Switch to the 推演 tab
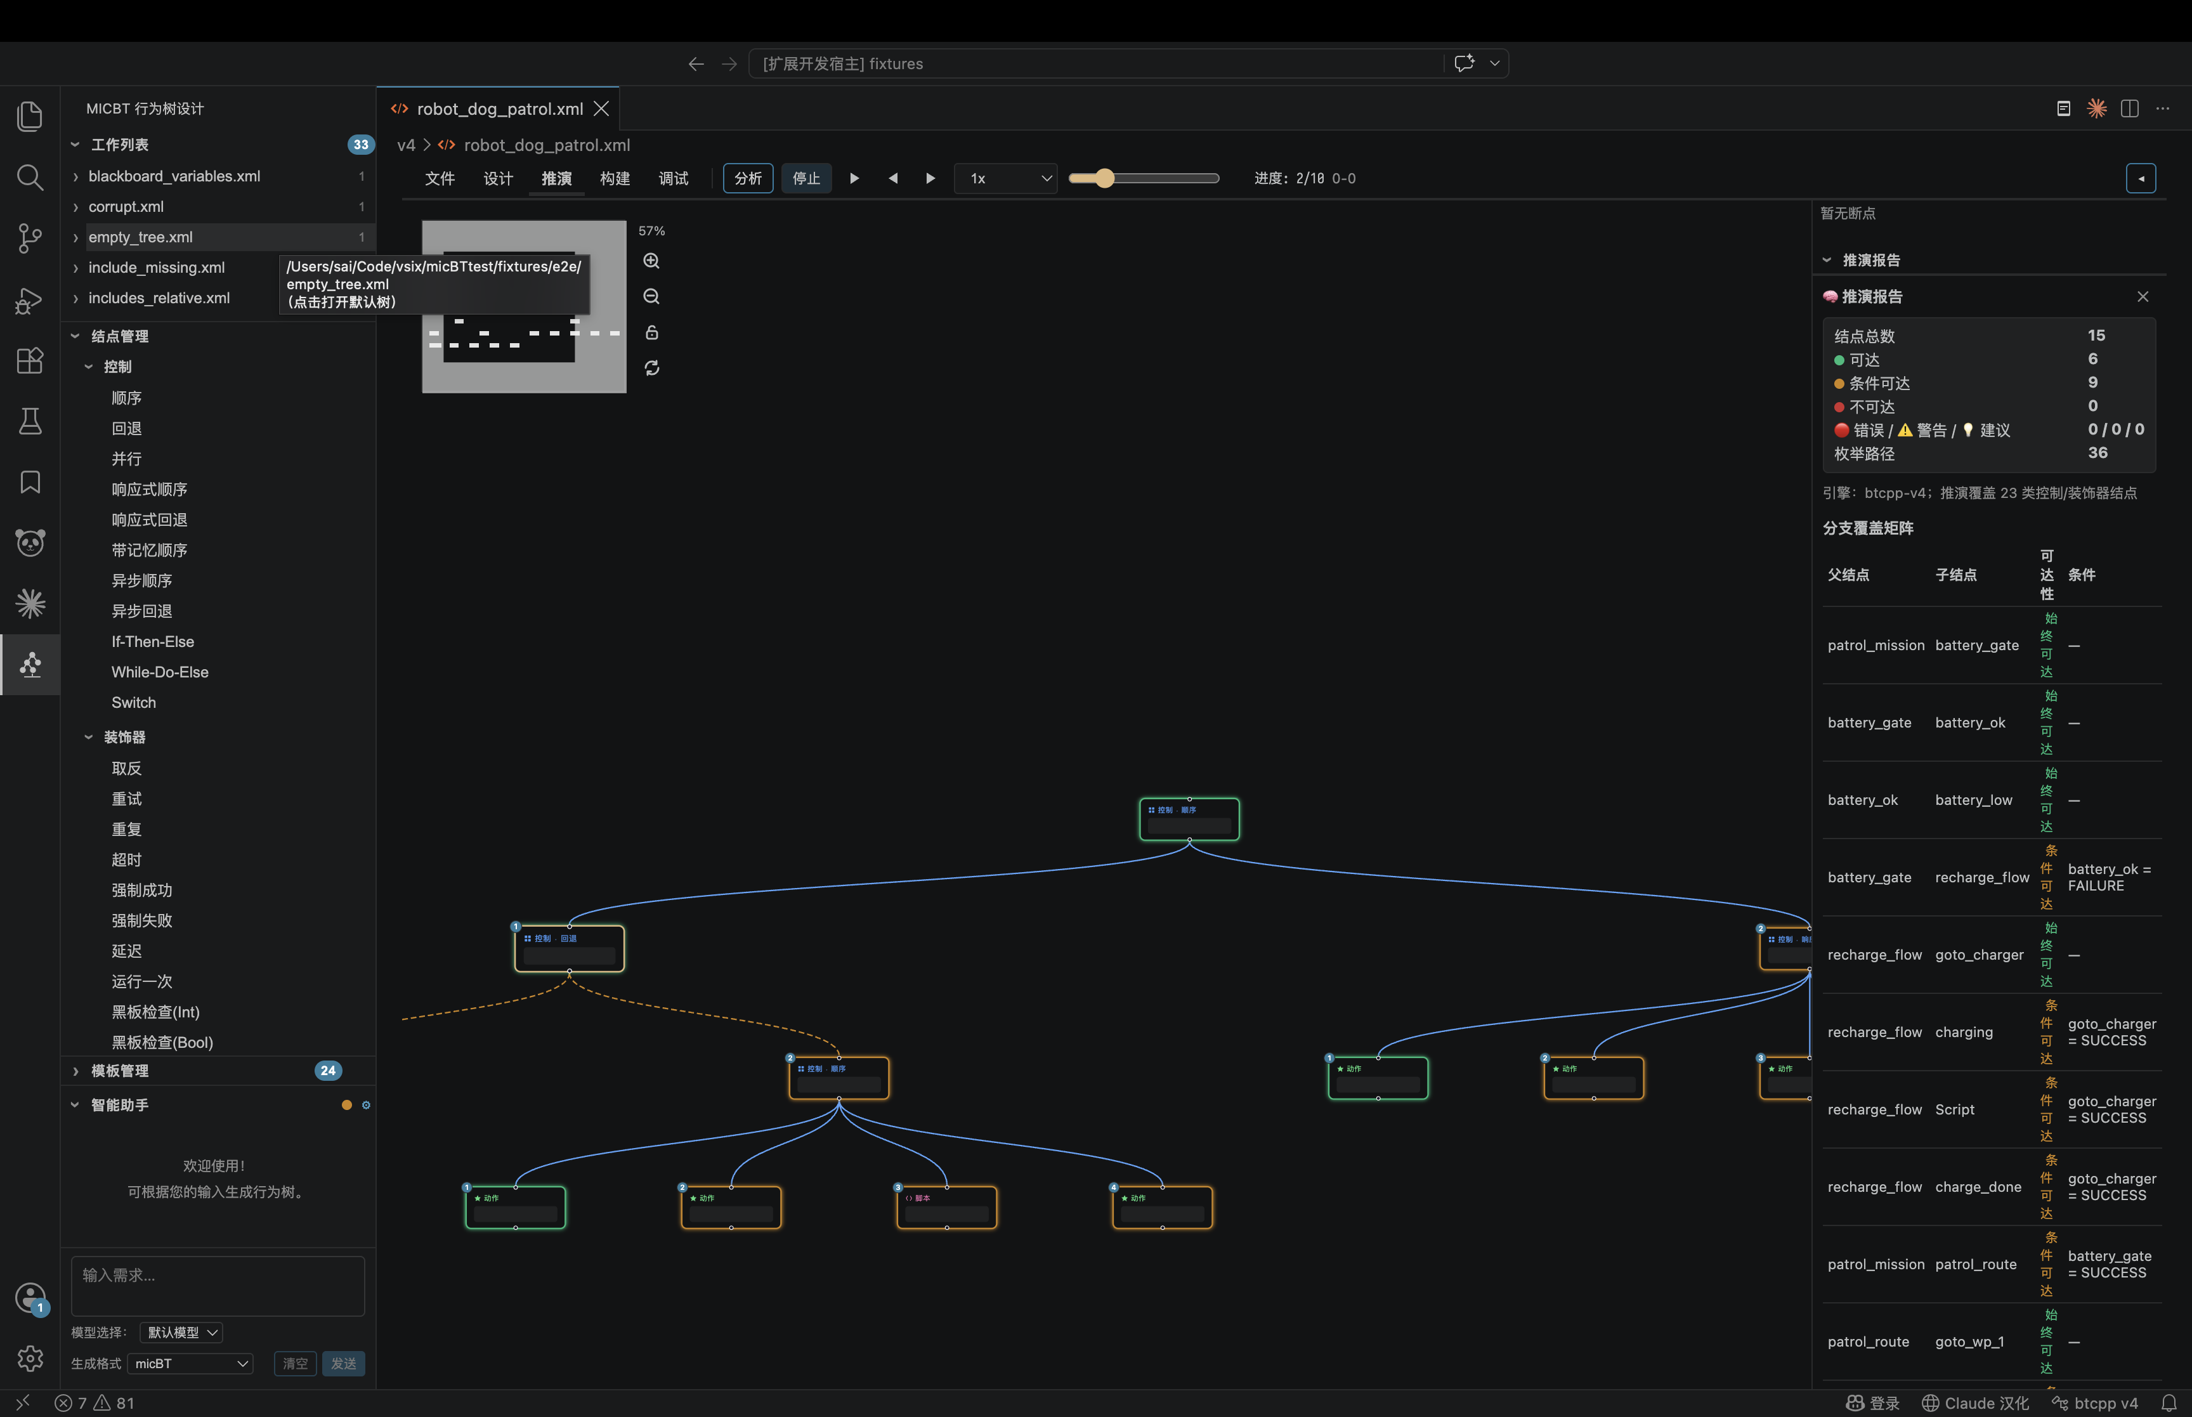The image size is (2192, 1417). 556,178
